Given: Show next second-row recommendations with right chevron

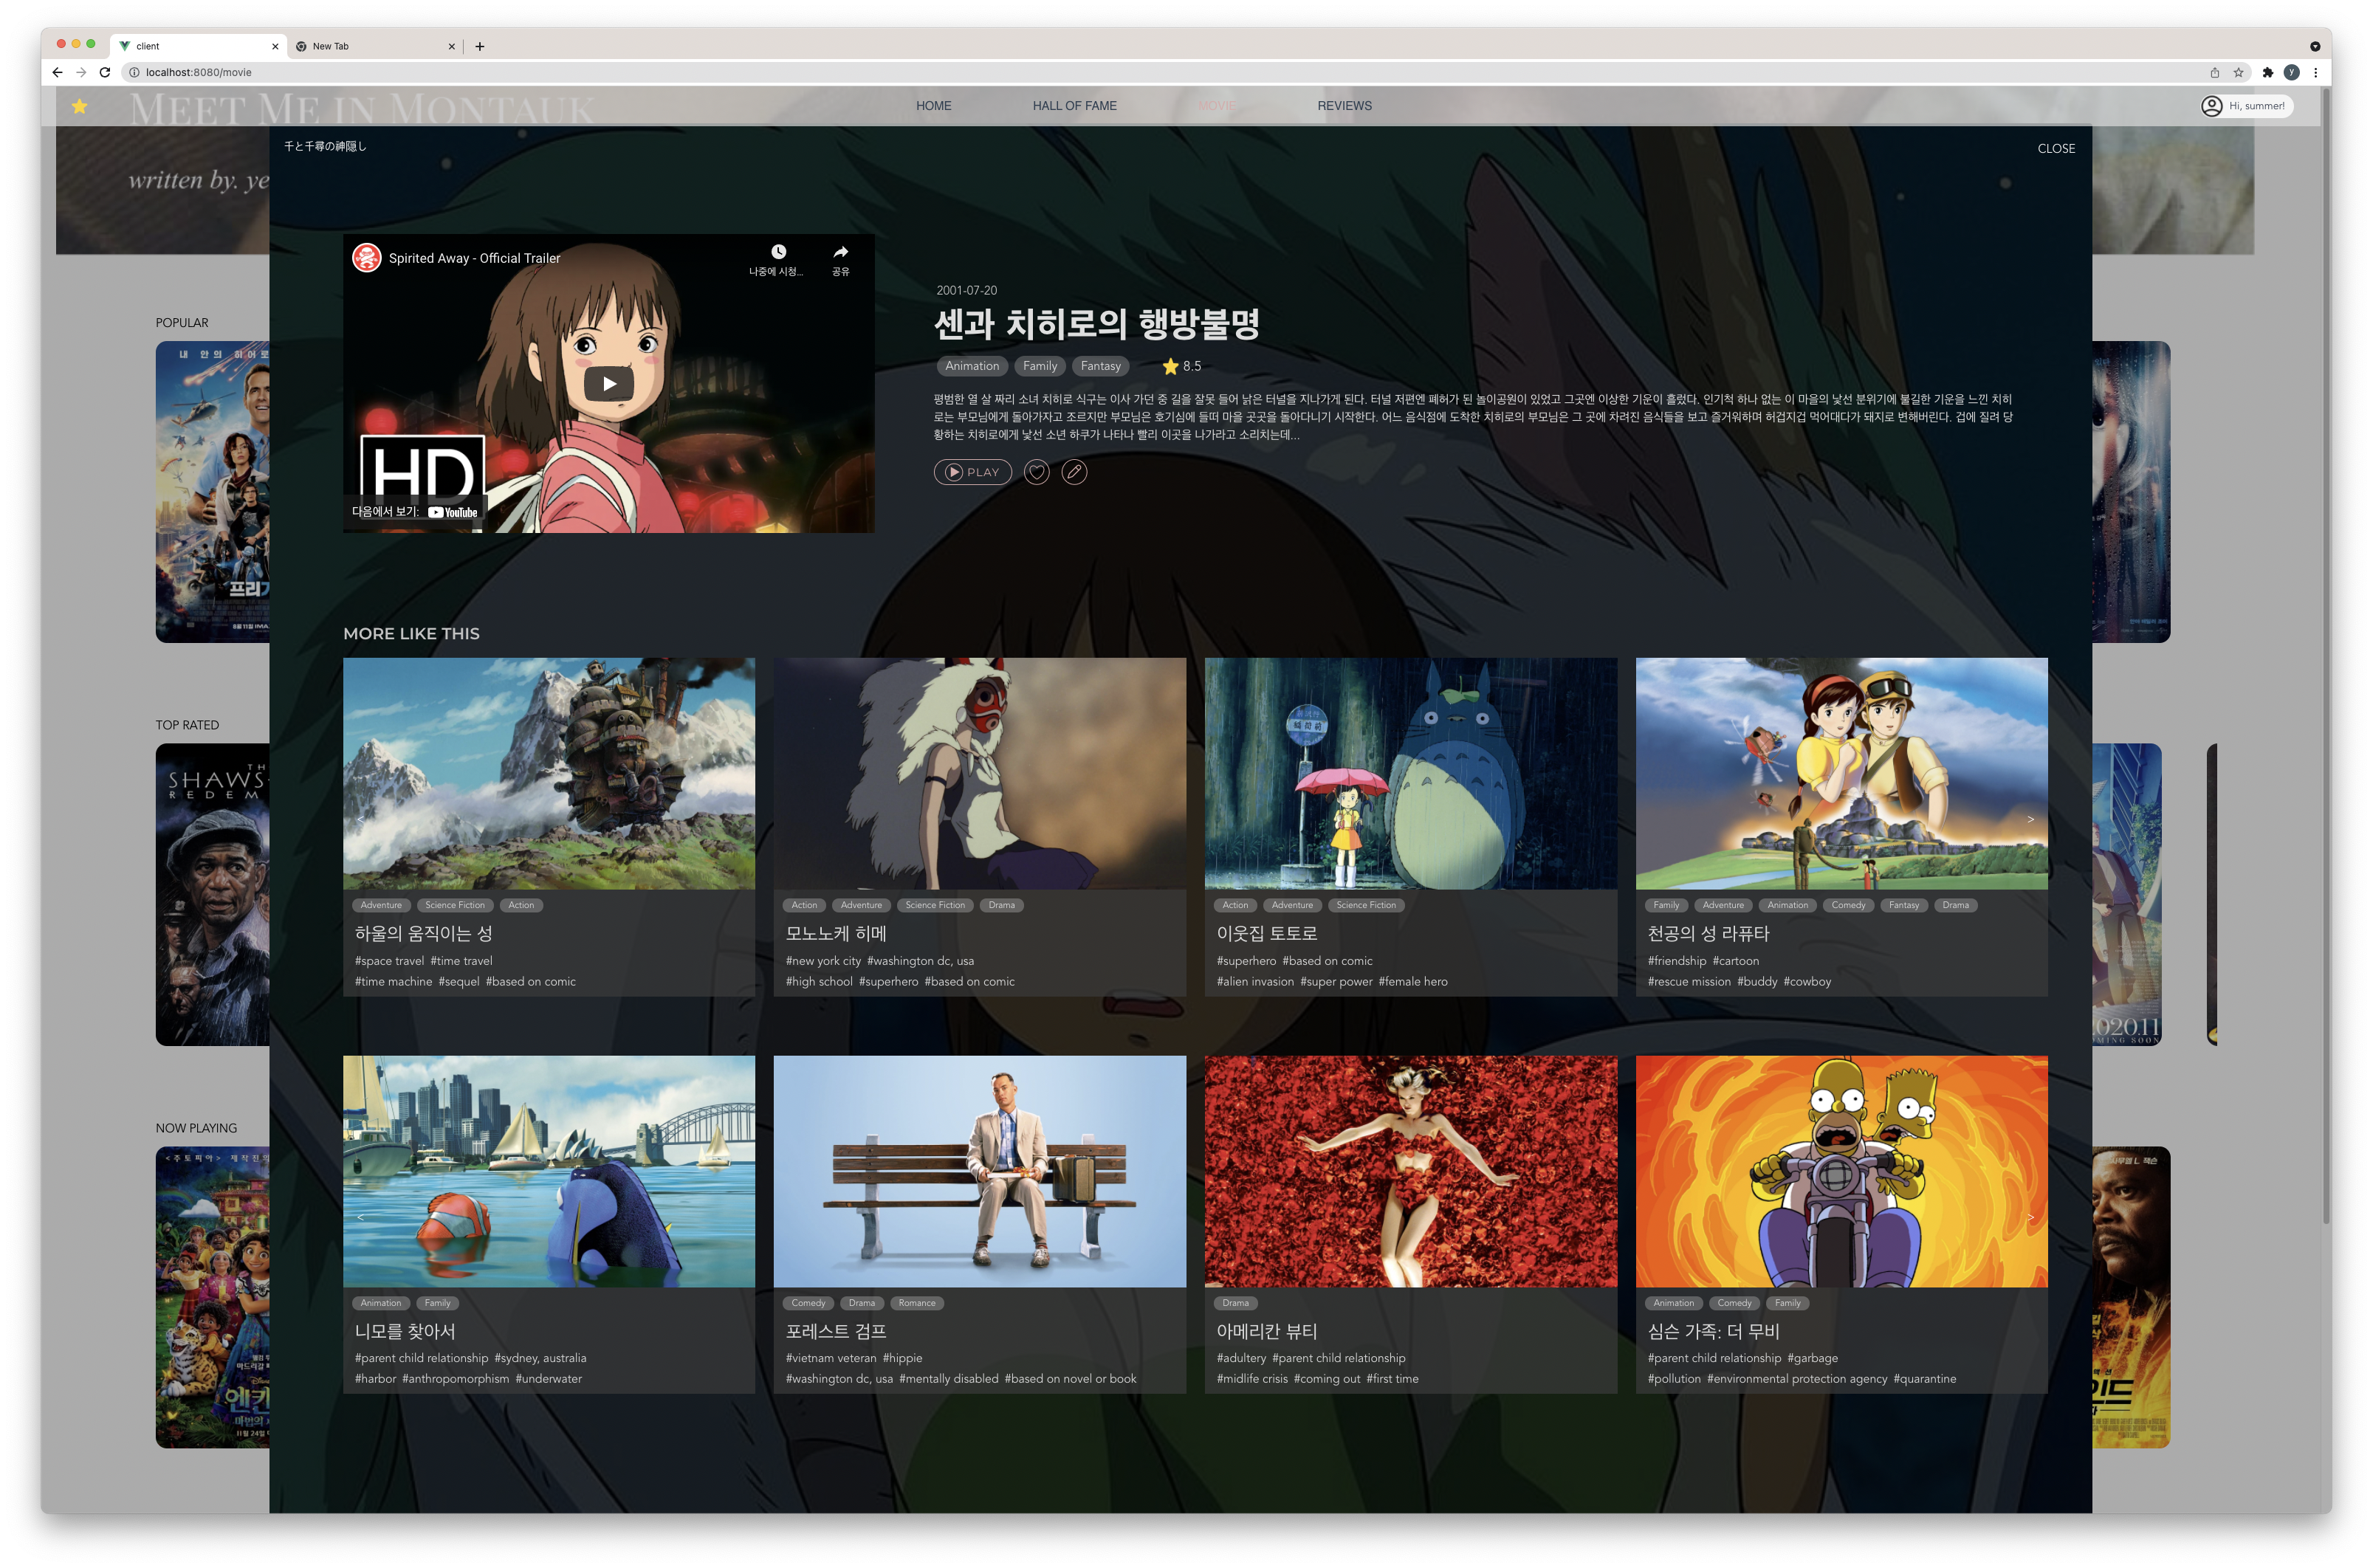Looking at the screenshot, I should [2030, 1217].
